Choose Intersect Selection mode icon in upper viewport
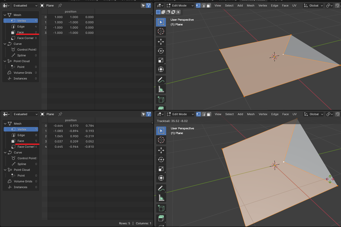Screen dimensions: 341x227 178,12
